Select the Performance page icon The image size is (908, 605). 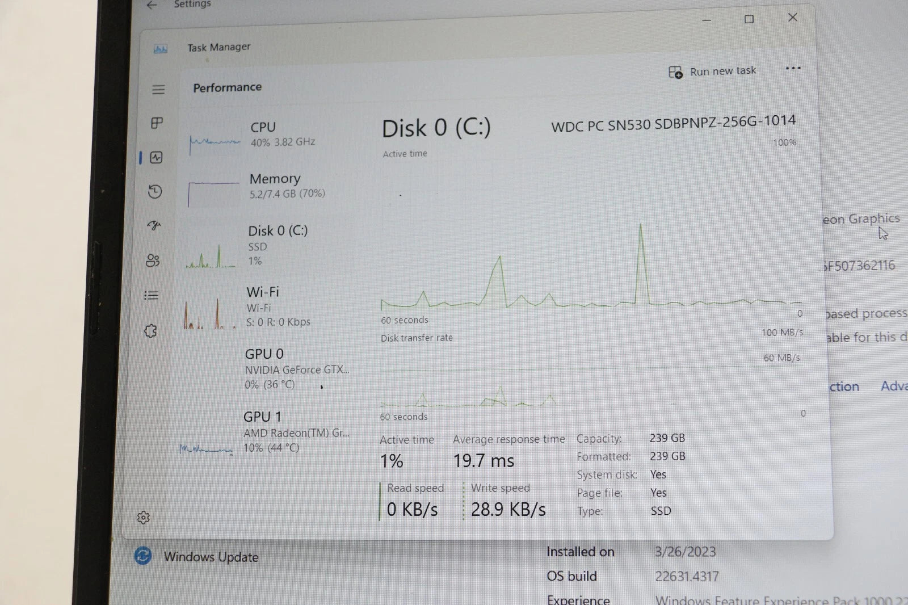pos(157,158)
